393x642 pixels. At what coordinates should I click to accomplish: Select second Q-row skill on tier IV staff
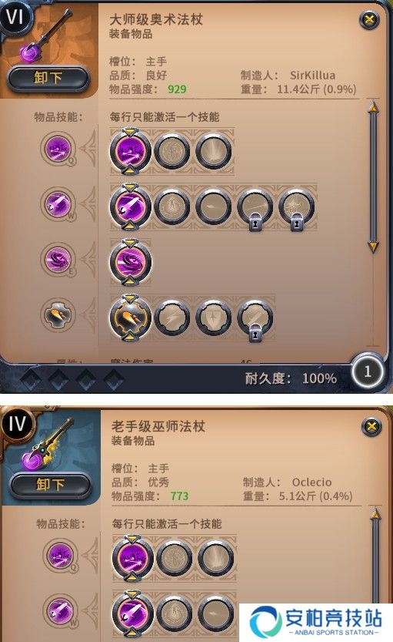point(174,558)
